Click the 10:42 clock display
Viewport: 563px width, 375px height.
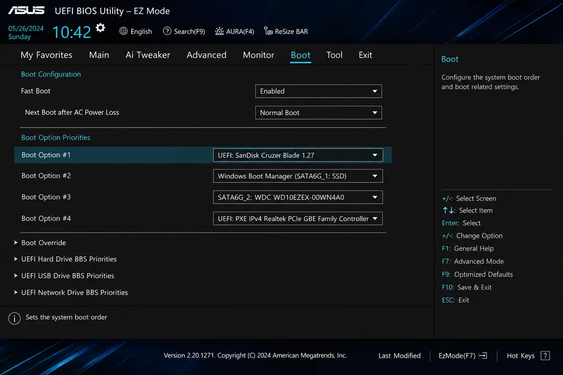72,32
